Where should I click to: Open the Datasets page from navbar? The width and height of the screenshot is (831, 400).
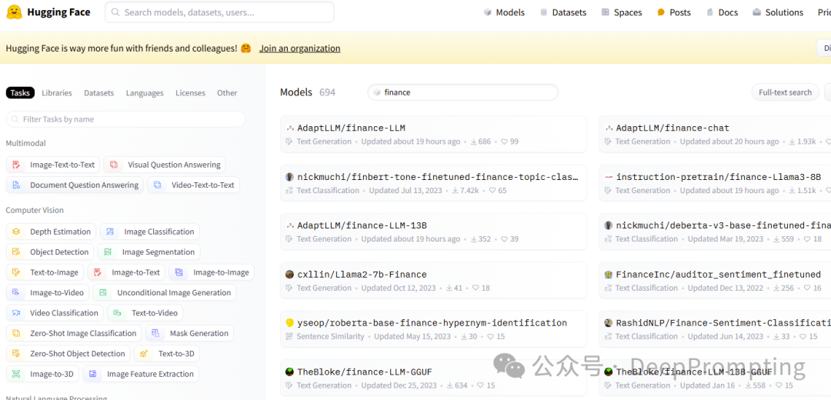tap(563, 12)
